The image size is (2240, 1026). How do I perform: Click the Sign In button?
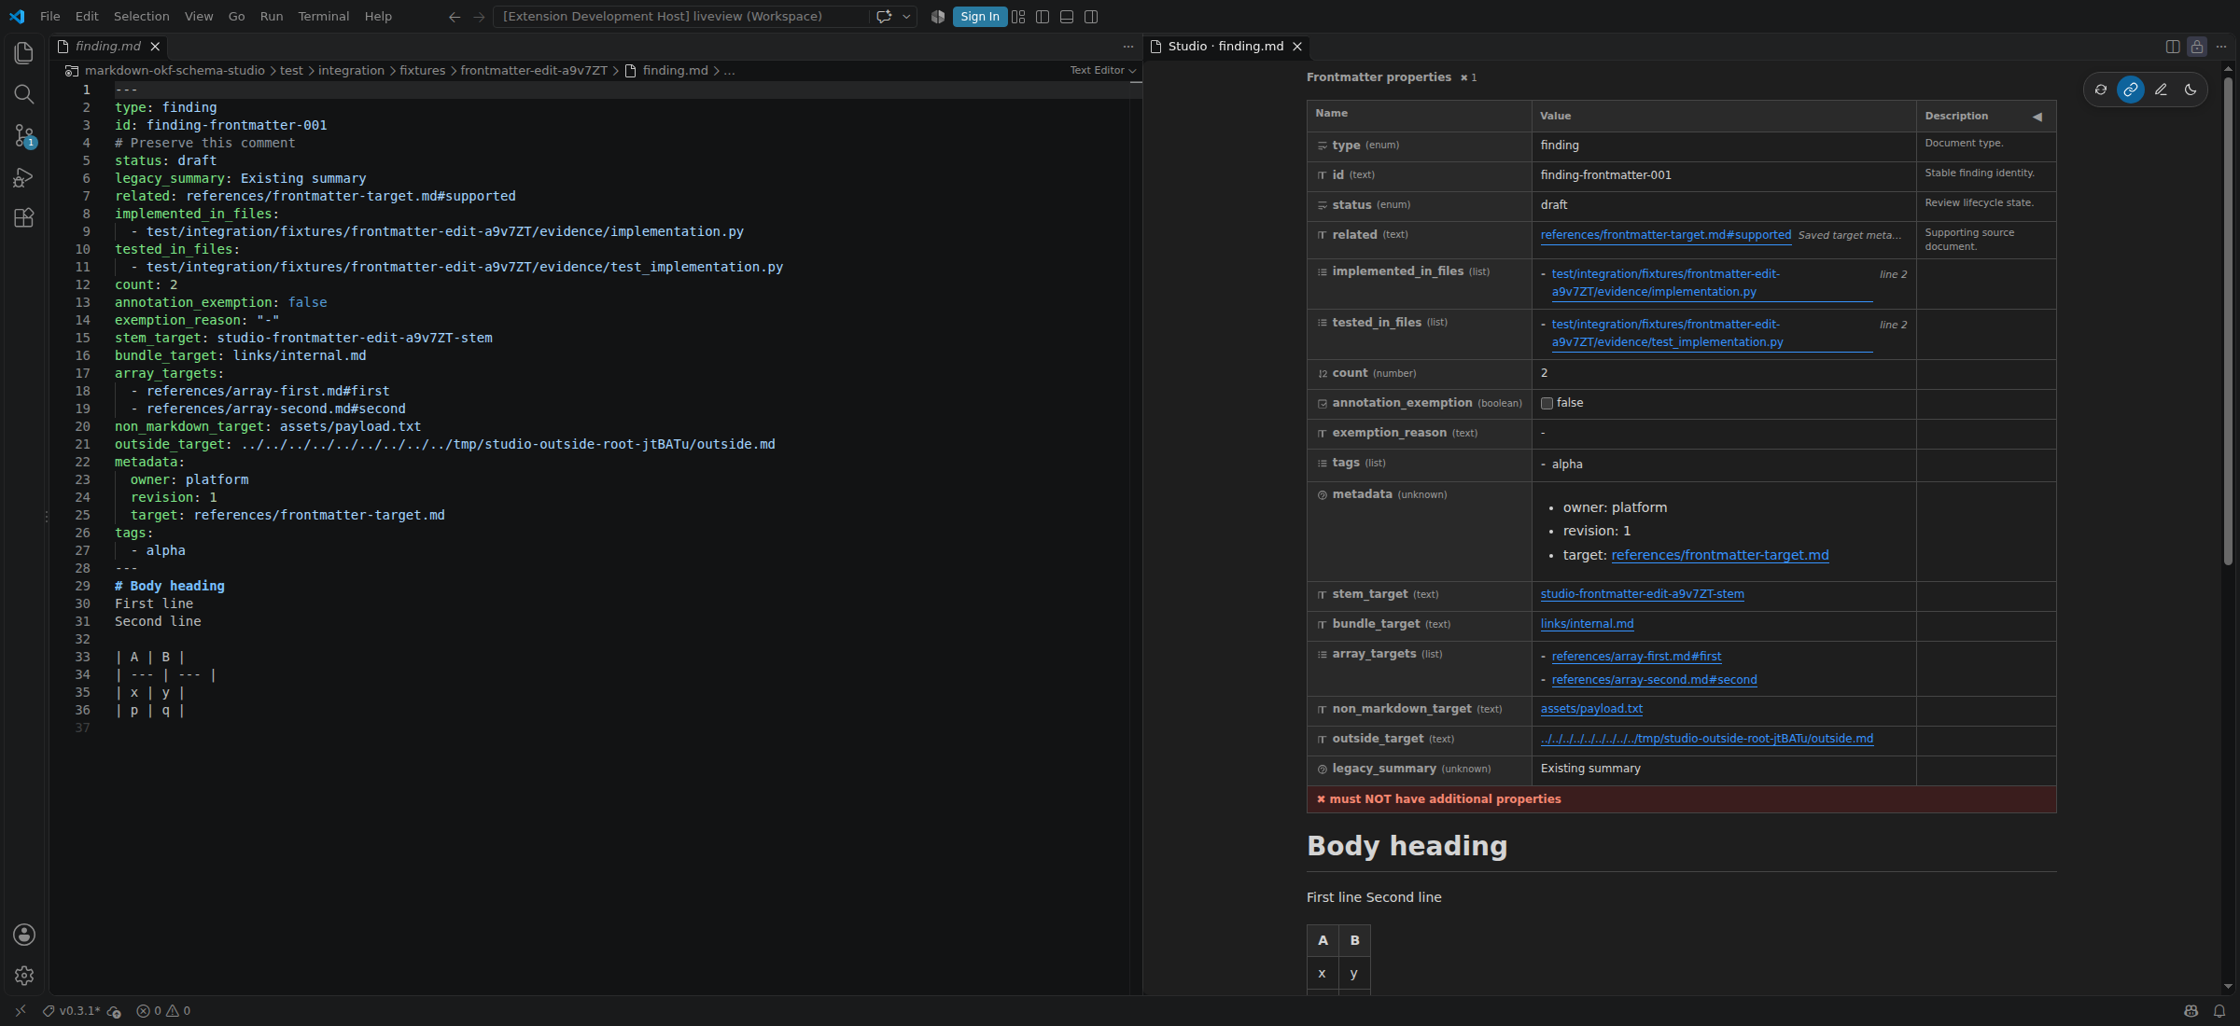(x=980, y=17)
